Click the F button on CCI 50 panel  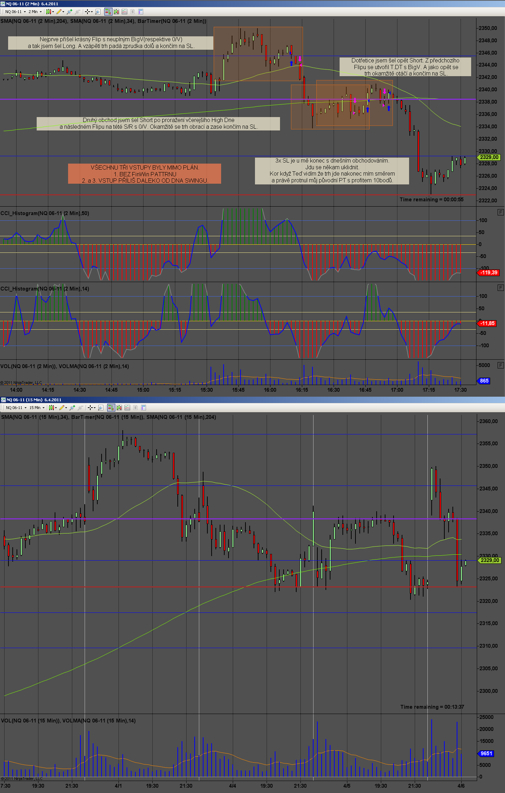pos(500,212)
